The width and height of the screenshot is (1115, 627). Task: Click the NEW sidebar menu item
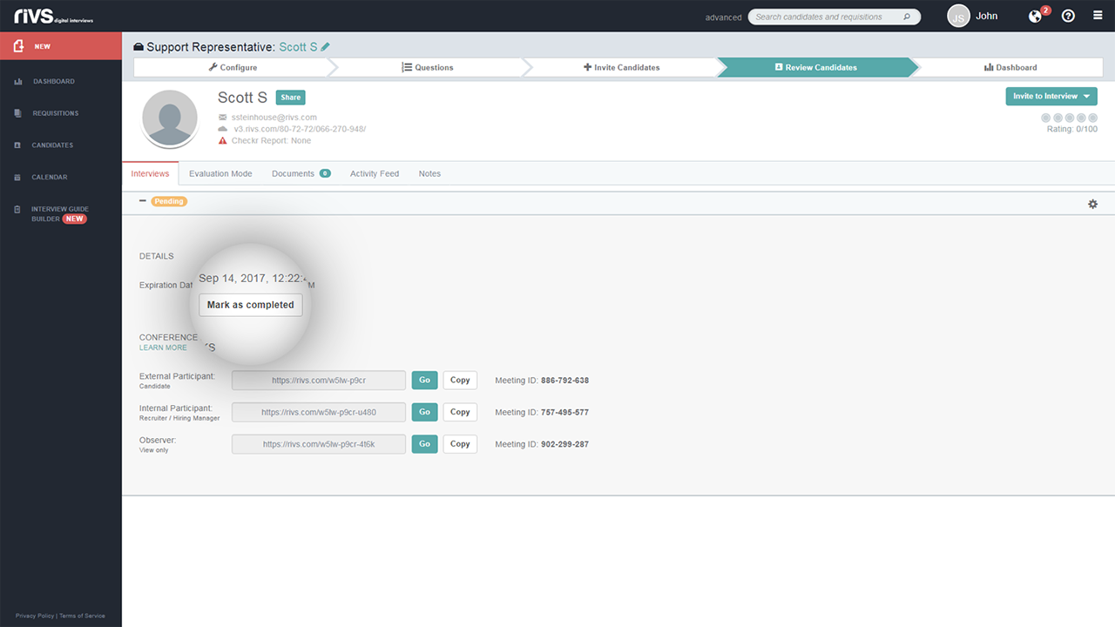click(x=61, y=46)
